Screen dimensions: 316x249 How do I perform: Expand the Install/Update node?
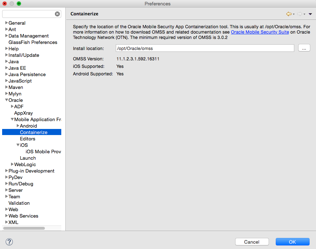pyautogui.click(x=6, y=55)
